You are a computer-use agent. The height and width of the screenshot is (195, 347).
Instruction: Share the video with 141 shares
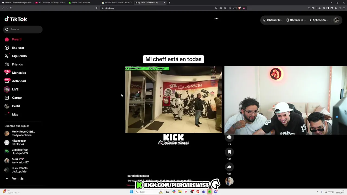(x=229, y=167)
